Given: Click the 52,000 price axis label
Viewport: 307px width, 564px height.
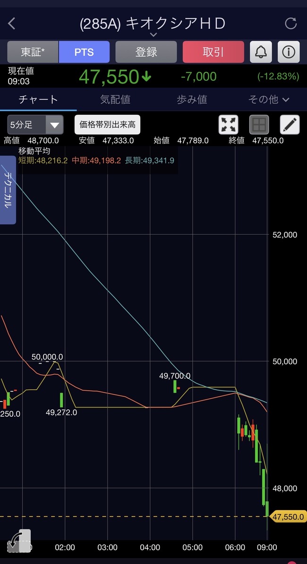Looking at the screenshot, I should 285,235.
